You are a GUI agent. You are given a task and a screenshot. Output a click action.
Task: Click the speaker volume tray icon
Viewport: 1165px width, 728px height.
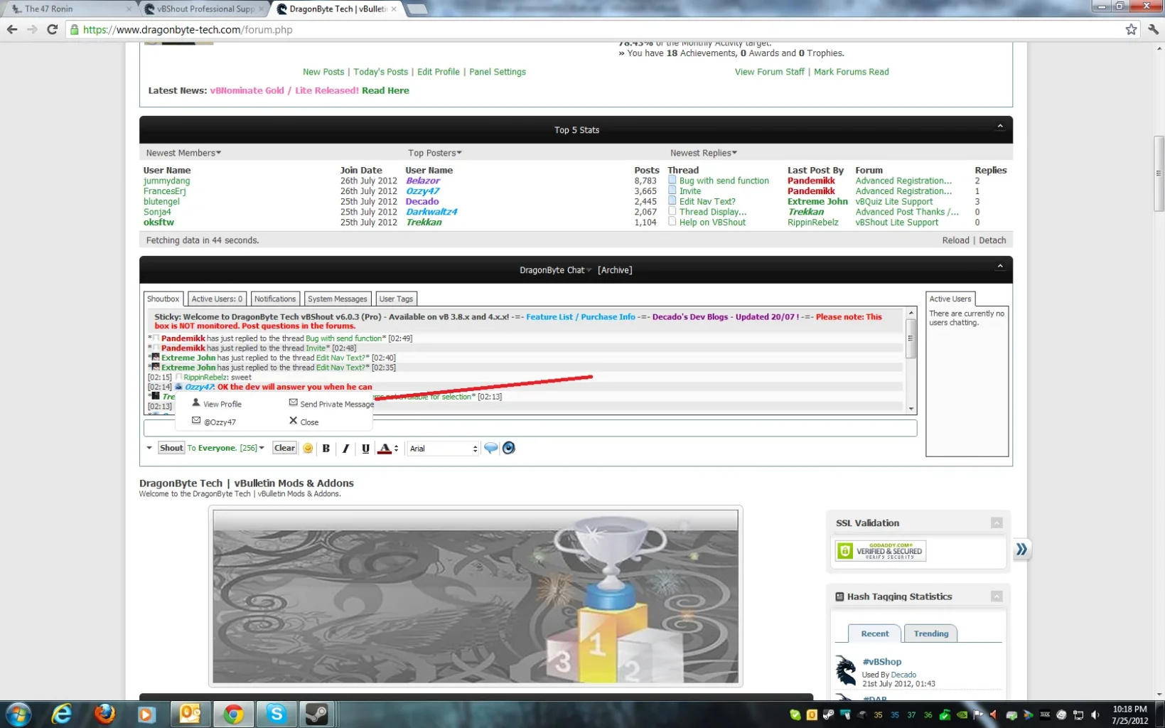(x=1095, y=715)
